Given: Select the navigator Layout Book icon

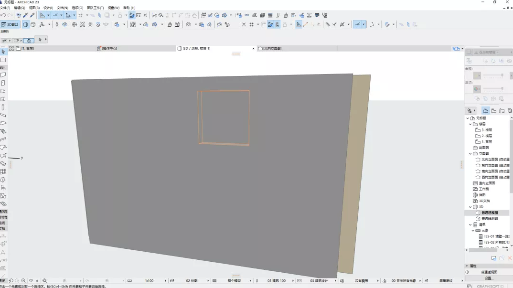Looking at the screenshot, I should click(502, 111).
